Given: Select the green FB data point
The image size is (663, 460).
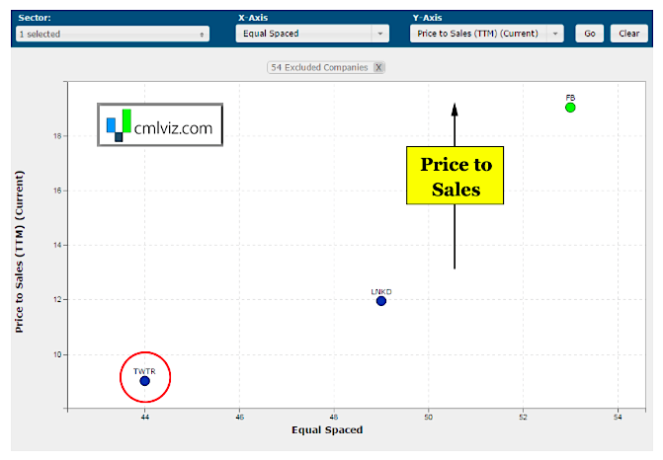Looking at the screenshot, I should pyautogui.click(x=570, y=108).
